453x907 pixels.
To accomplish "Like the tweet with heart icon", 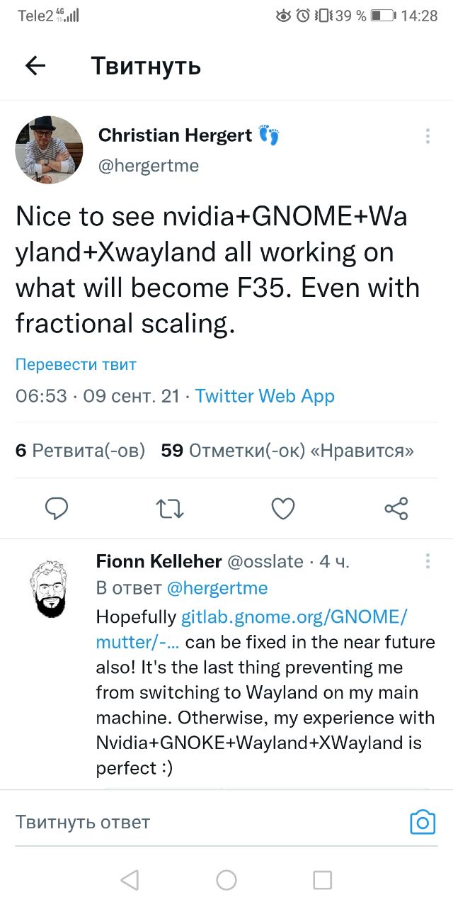I will 283,508.
